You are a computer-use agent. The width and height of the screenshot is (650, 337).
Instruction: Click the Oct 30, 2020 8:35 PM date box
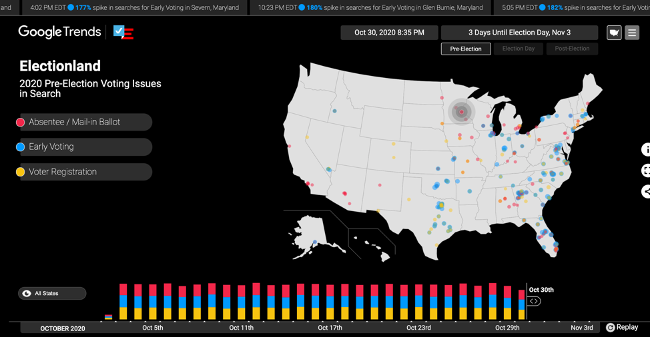pyautogui.click(x=389, y=33)
